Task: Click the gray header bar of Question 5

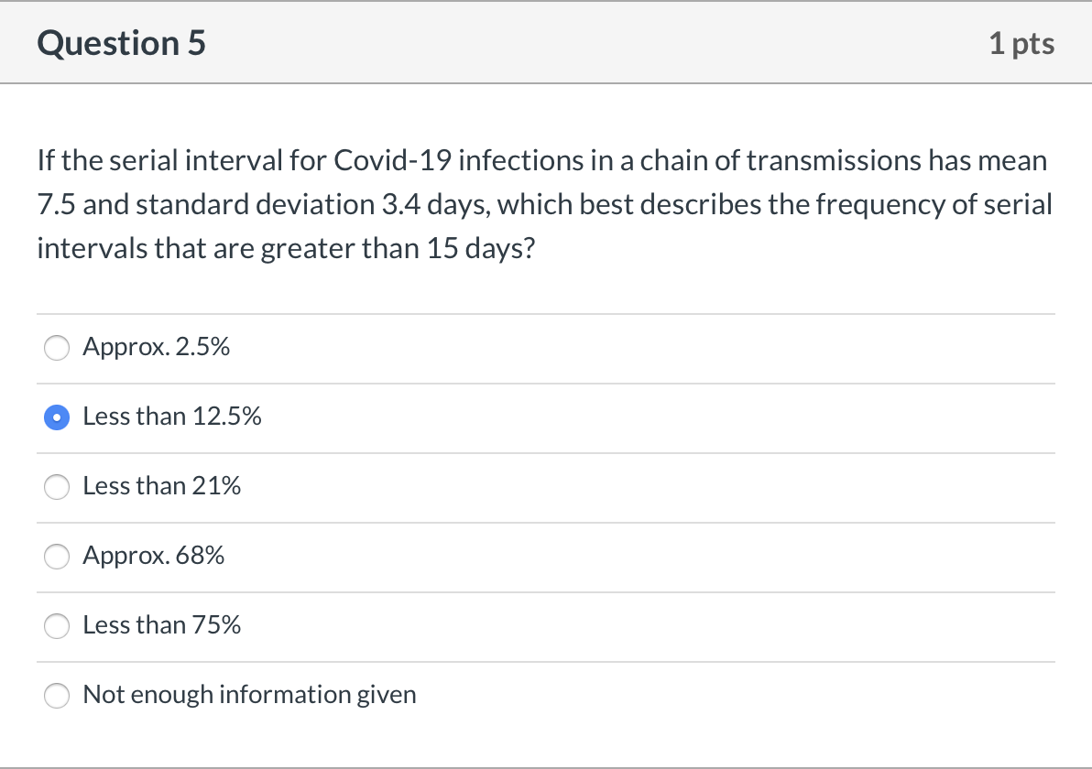Action: click(x=545, y=43)
